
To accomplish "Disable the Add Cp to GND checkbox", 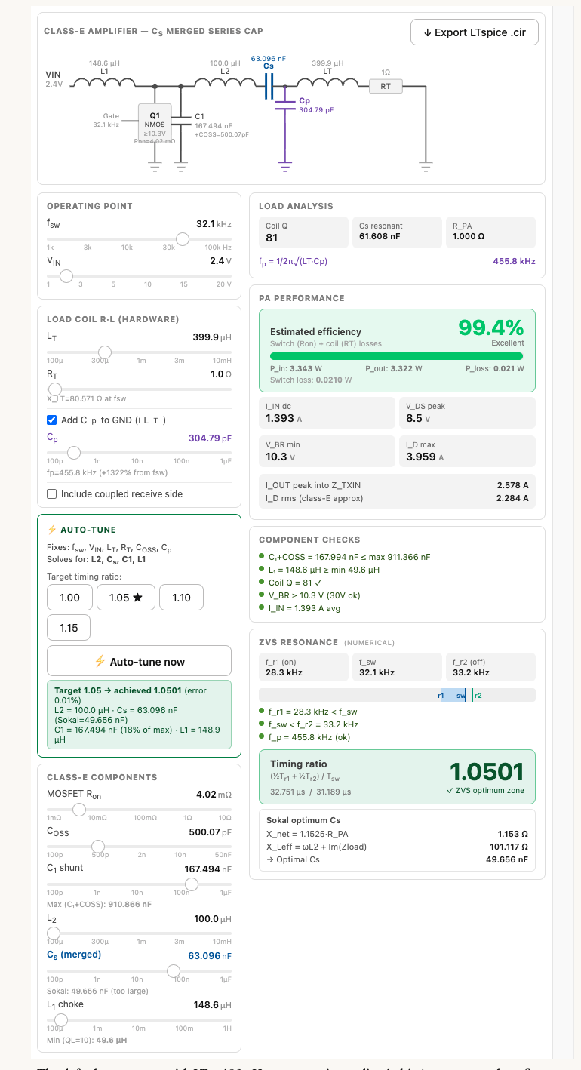I will point(52,420).
